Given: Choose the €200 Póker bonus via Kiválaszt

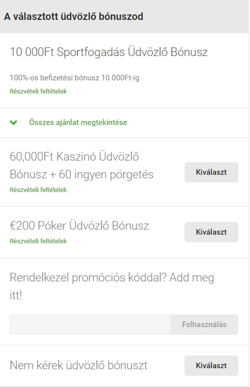Looking at the screenshot, I should click(x=211, y=232).
